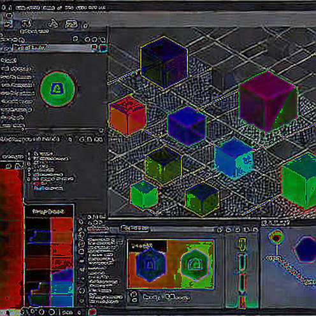Click the blue color block in histogram panel
316x316 pixels.
pos(62,288)
